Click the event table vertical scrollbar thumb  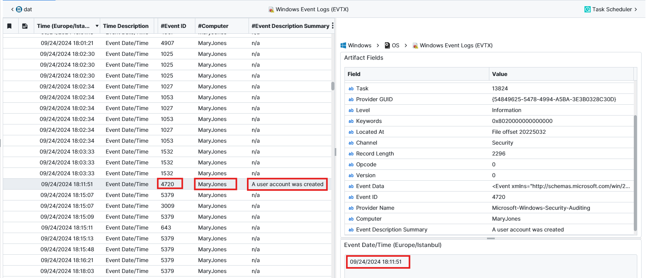[333, 86]
